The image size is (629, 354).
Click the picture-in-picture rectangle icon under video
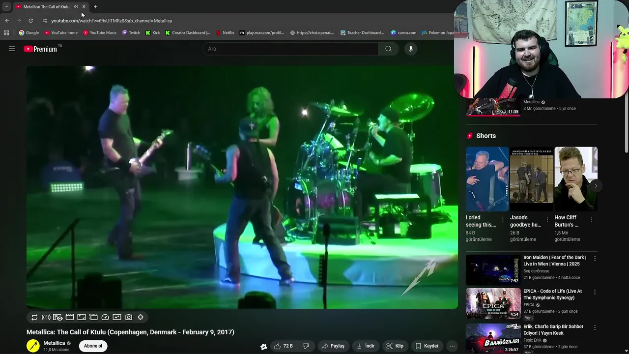coord(82,317)
